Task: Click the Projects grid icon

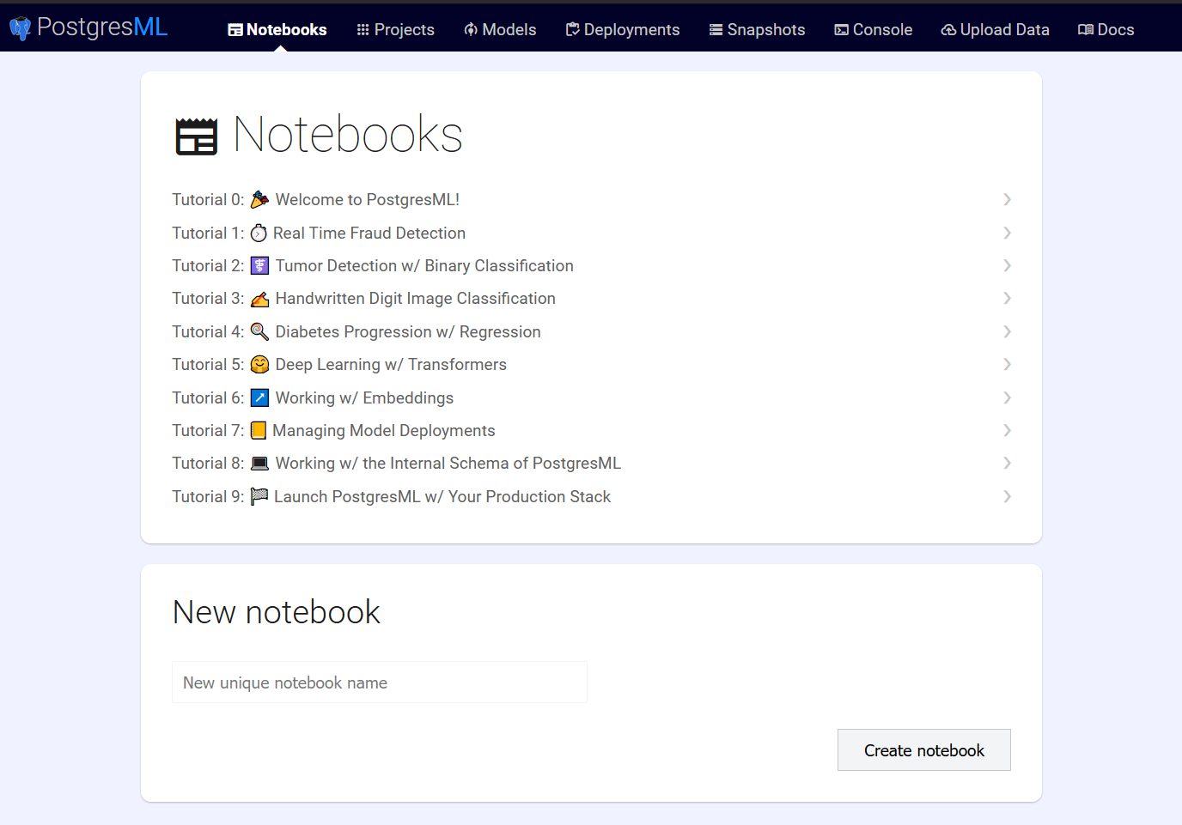Action: coord(363,30)
